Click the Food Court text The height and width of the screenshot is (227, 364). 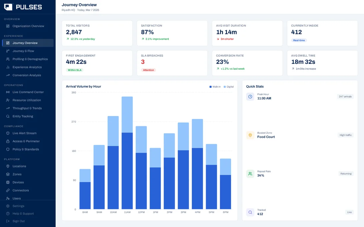click(x=266, y=137)
